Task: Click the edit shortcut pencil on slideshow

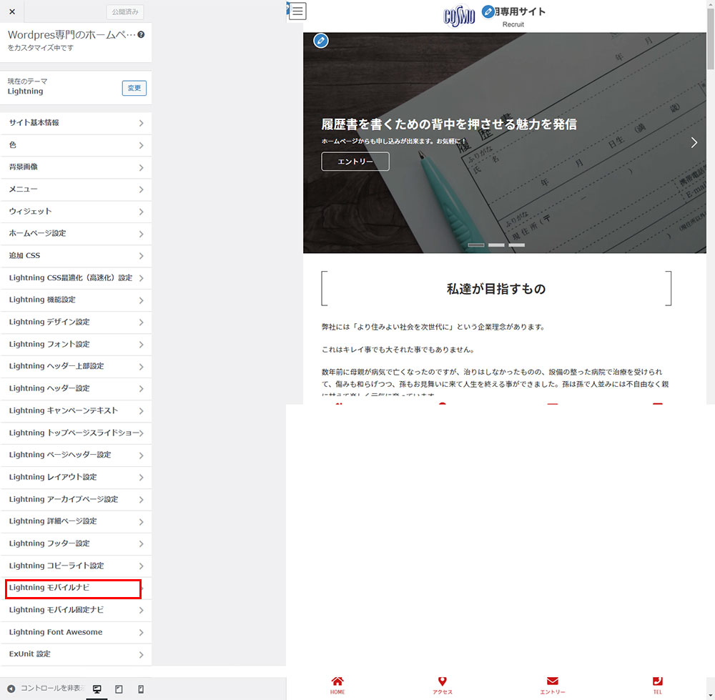Action: tap(321, 40)
